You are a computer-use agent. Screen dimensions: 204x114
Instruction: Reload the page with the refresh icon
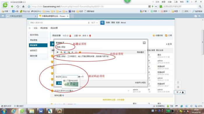pos(18,6)
